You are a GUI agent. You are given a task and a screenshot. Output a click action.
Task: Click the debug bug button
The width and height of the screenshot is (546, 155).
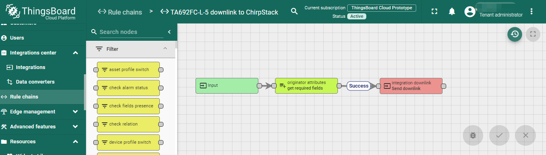click(473, 136)
